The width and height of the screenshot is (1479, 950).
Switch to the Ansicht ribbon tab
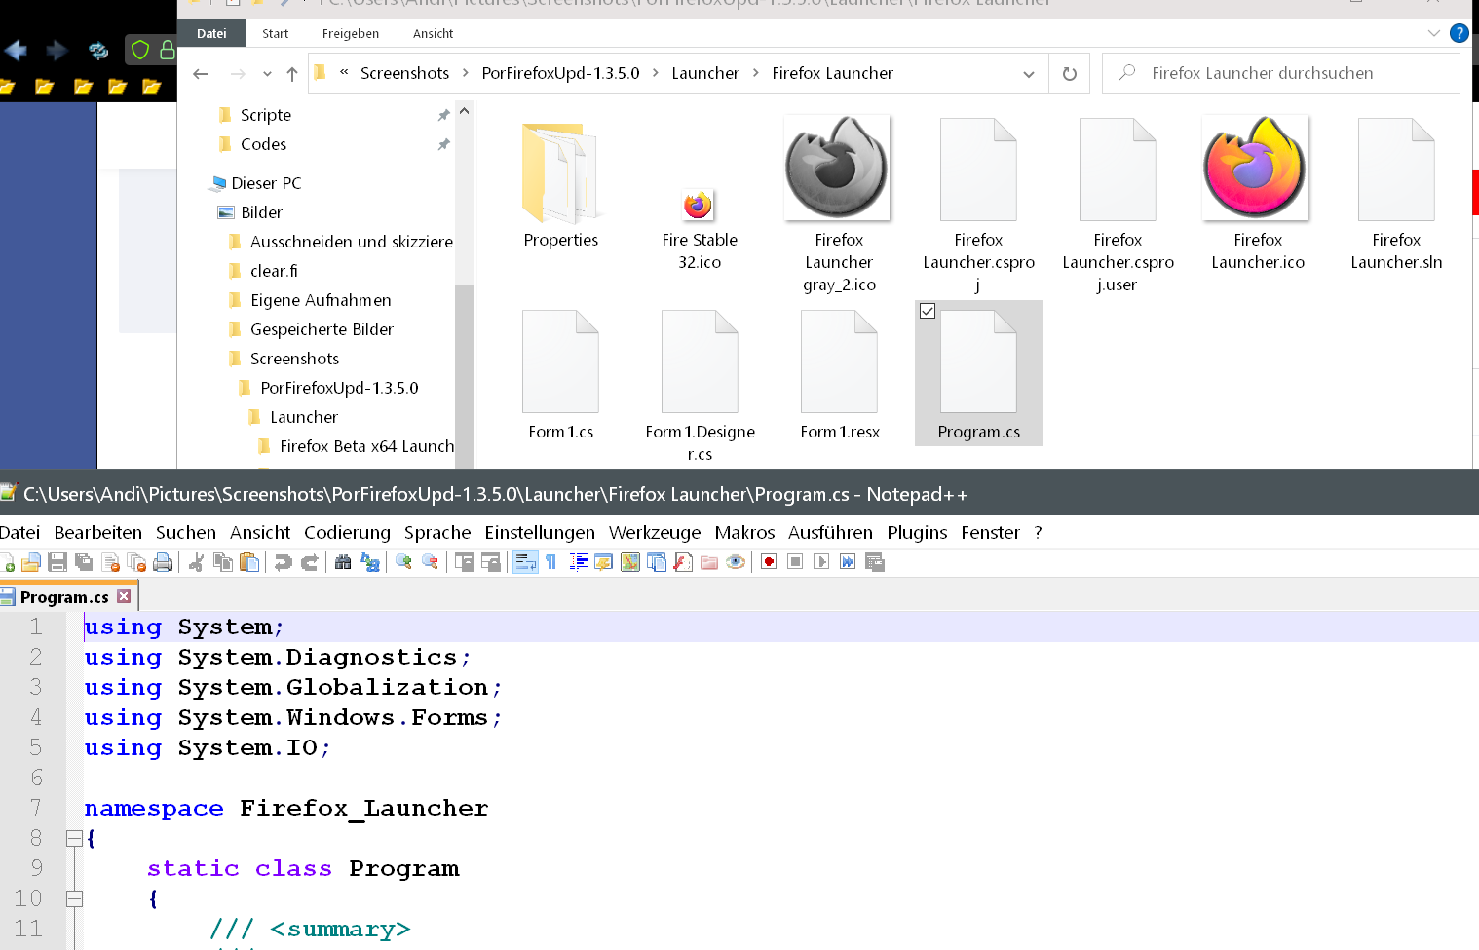433,33
